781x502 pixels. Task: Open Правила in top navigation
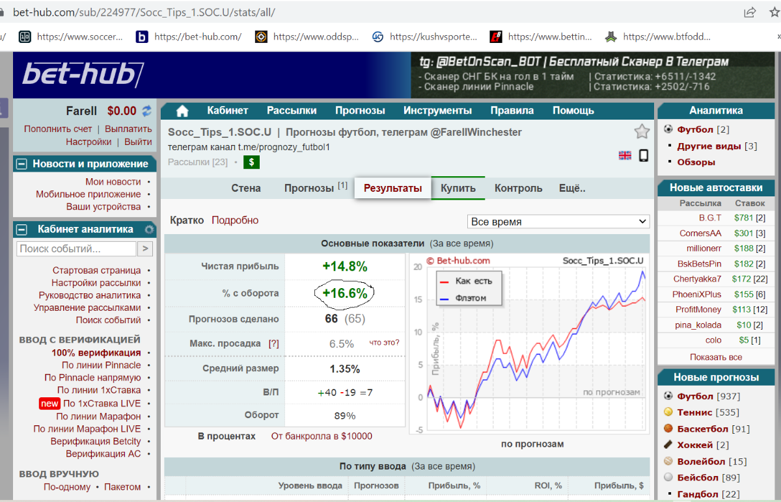coord(512,111)
